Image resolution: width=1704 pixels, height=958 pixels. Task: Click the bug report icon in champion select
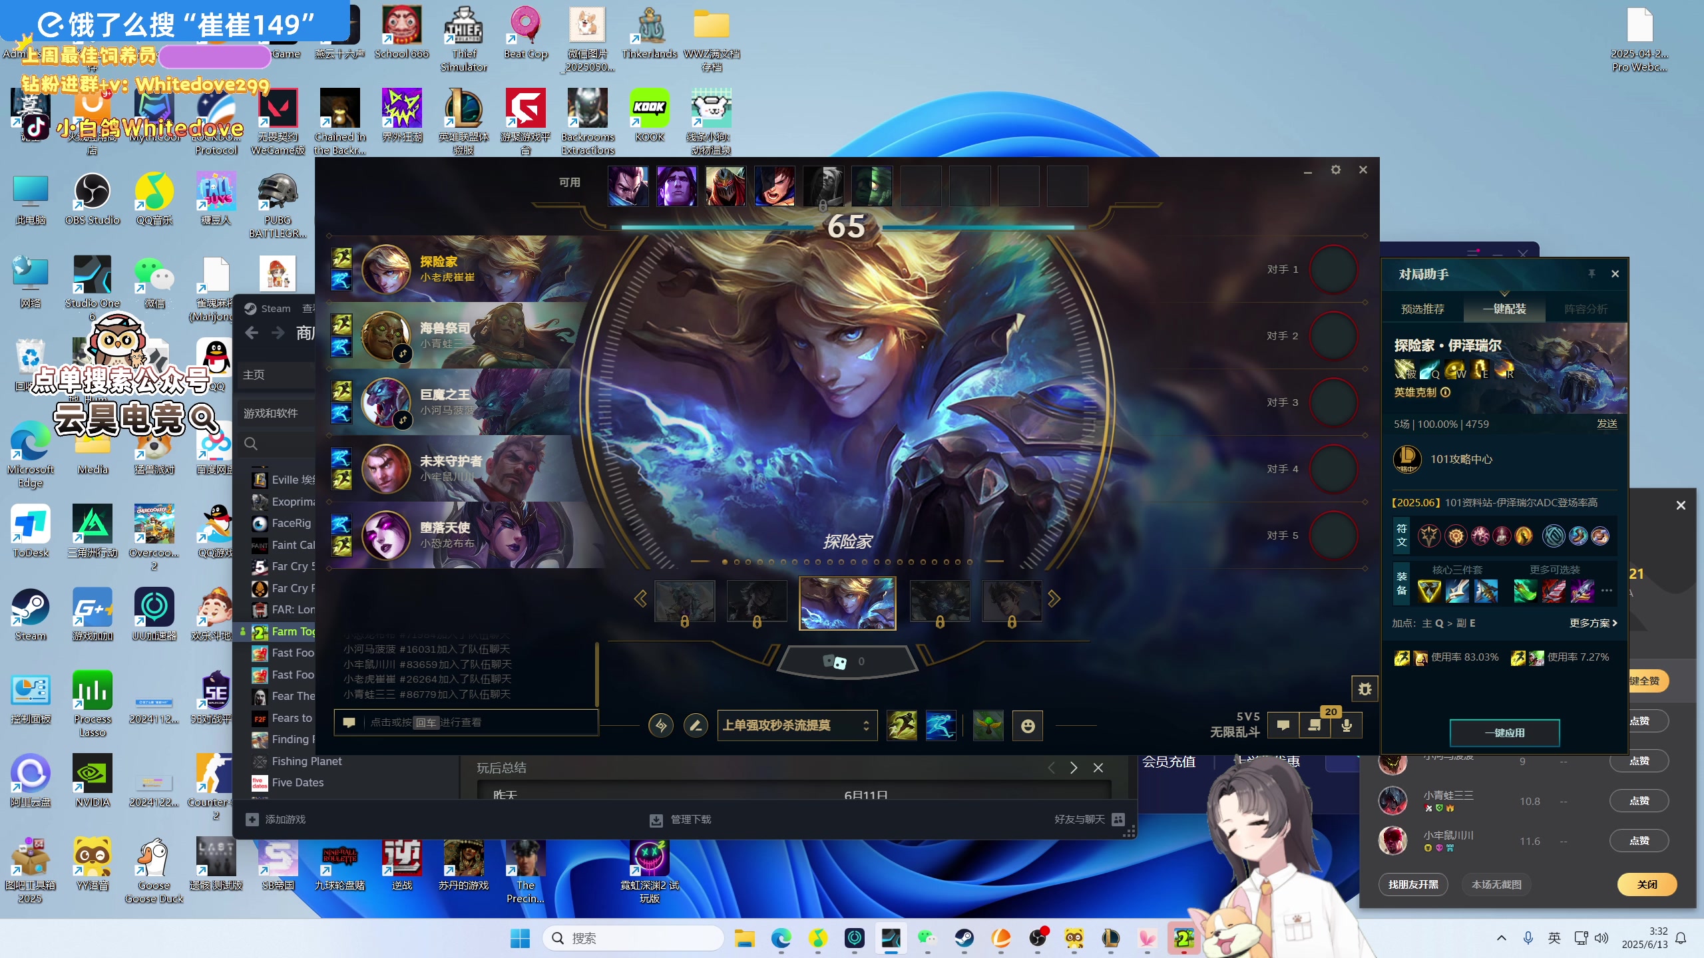pyautogui.click(x=1365, y=689)
